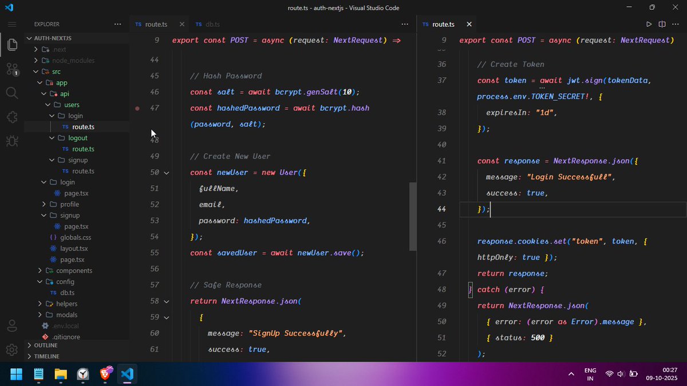
Task: Click "SignUp Successfully" string in left editor
Action: coord(295,333)
